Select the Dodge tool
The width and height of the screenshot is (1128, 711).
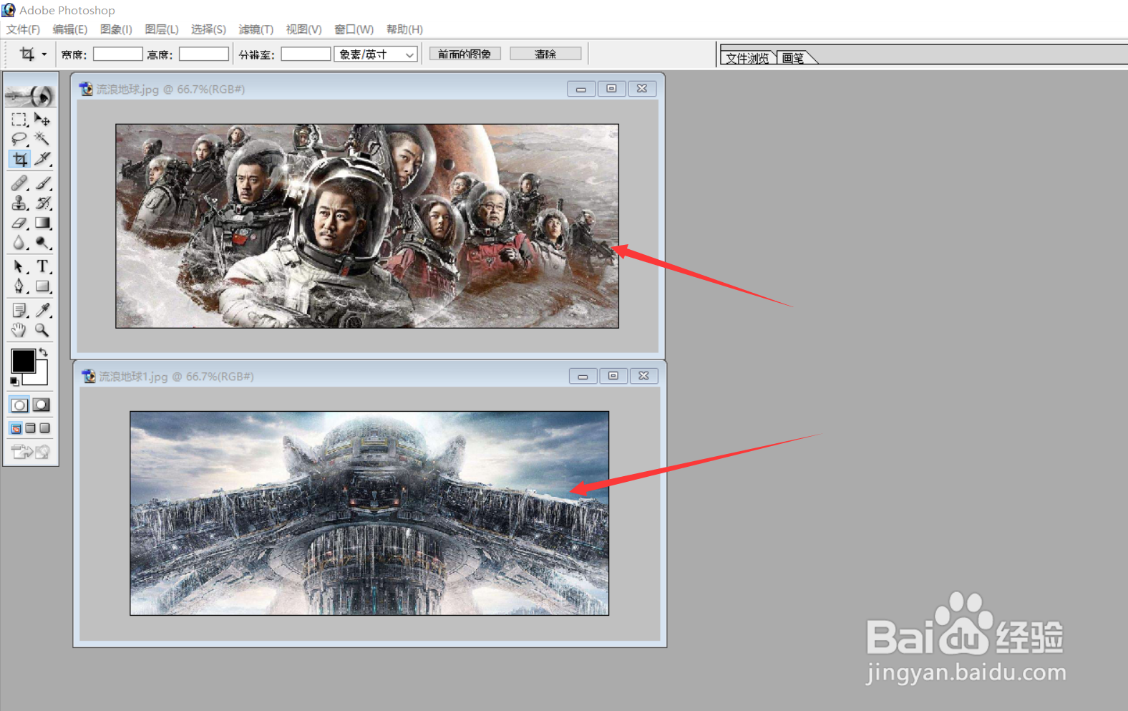pos(42,243)
